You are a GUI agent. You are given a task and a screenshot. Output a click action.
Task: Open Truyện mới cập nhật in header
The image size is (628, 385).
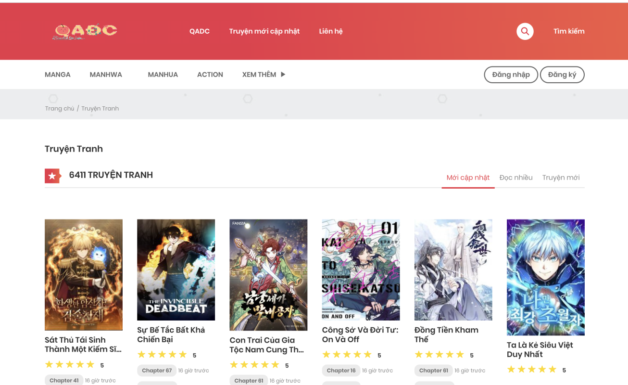[x=264, y=31]
